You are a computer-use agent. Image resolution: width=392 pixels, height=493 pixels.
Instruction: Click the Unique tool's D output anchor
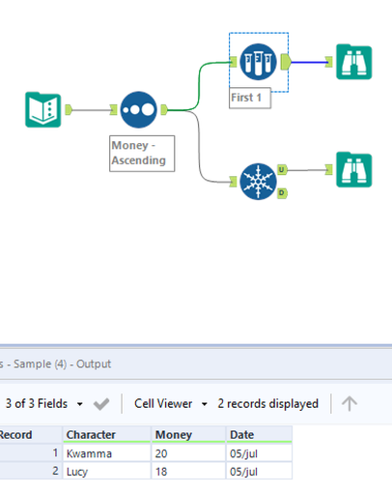282,193
